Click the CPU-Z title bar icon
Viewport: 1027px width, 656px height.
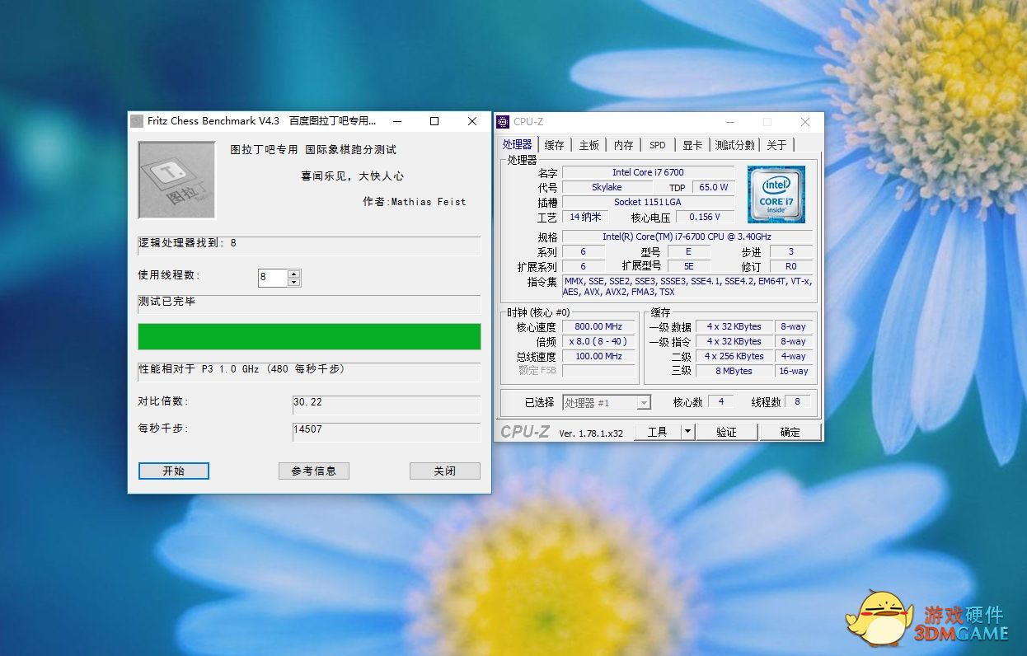(503, 122)
